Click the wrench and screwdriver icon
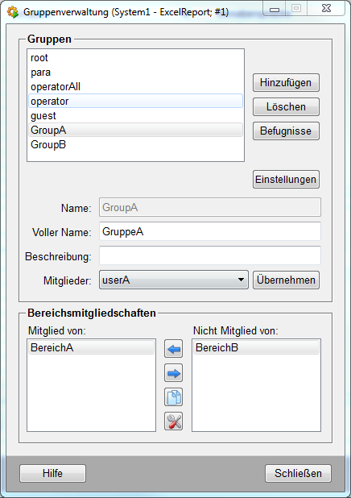351x498 pixels. click(173, 421)
